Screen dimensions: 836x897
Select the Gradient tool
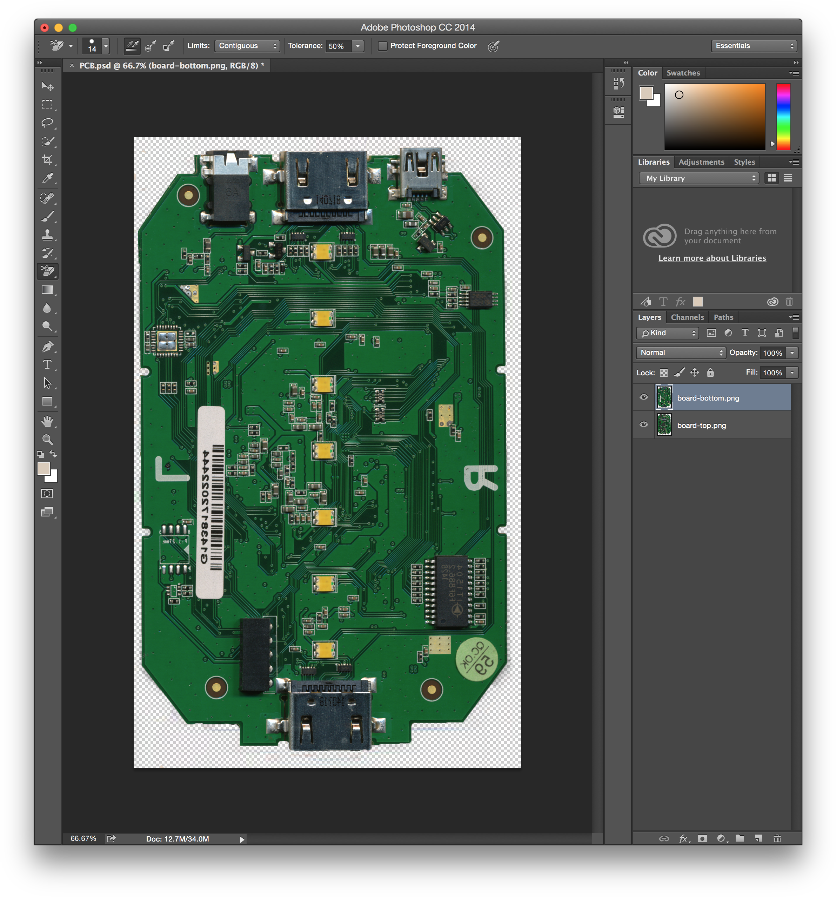tap(48, 290)
